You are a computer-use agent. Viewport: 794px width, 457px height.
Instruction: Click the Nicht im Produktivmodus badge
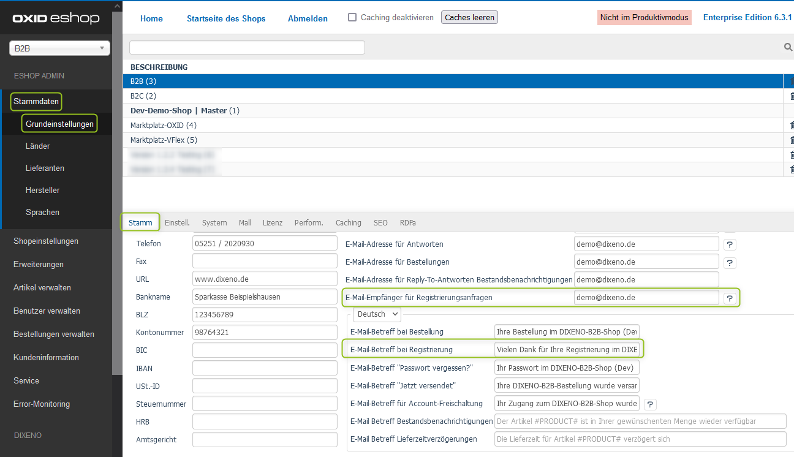tap(645, 17)
